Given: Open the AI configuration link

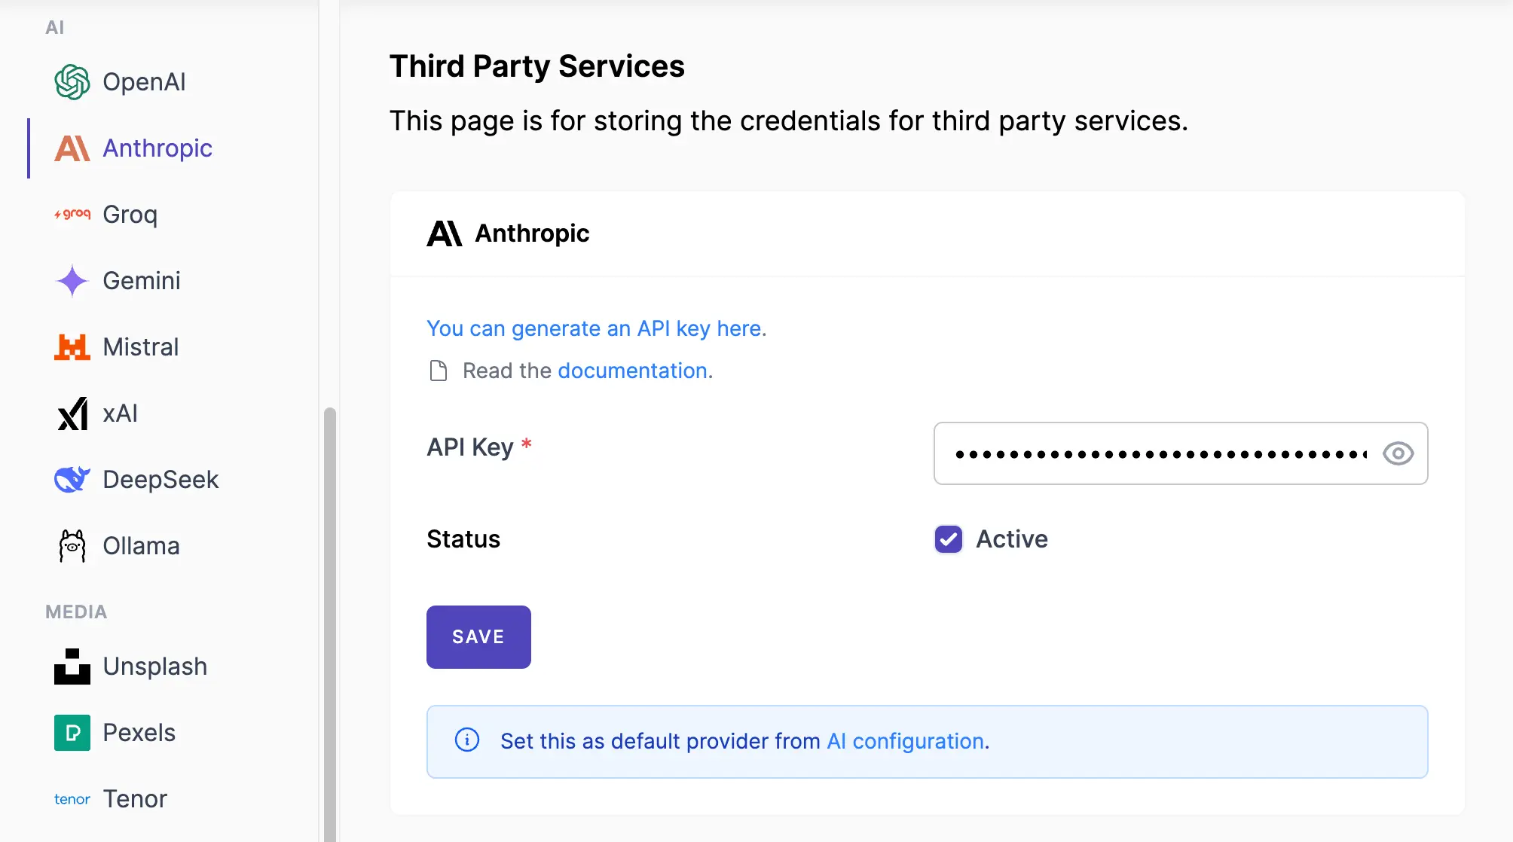Looking at the screenshot, I should (903, 741).
